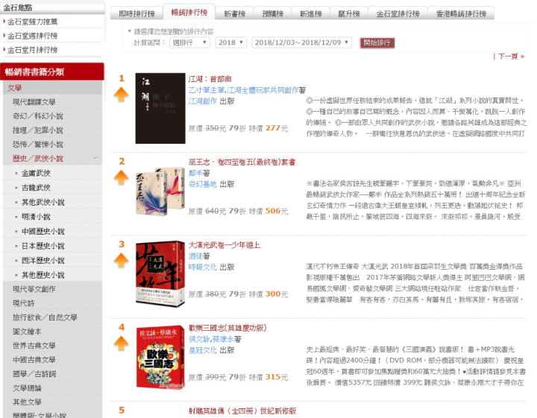The image size is (537, 418).
Task: Select 其他歷史小說 subcategory
Action: pos(43,275)
